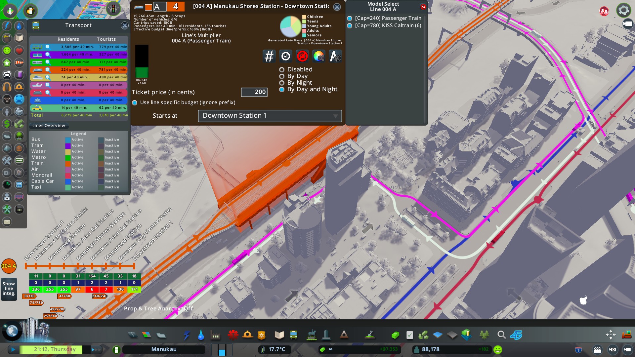Open the Public Transport build menu
This screenshot has width=635, height=357.
[x=293, y=335]
